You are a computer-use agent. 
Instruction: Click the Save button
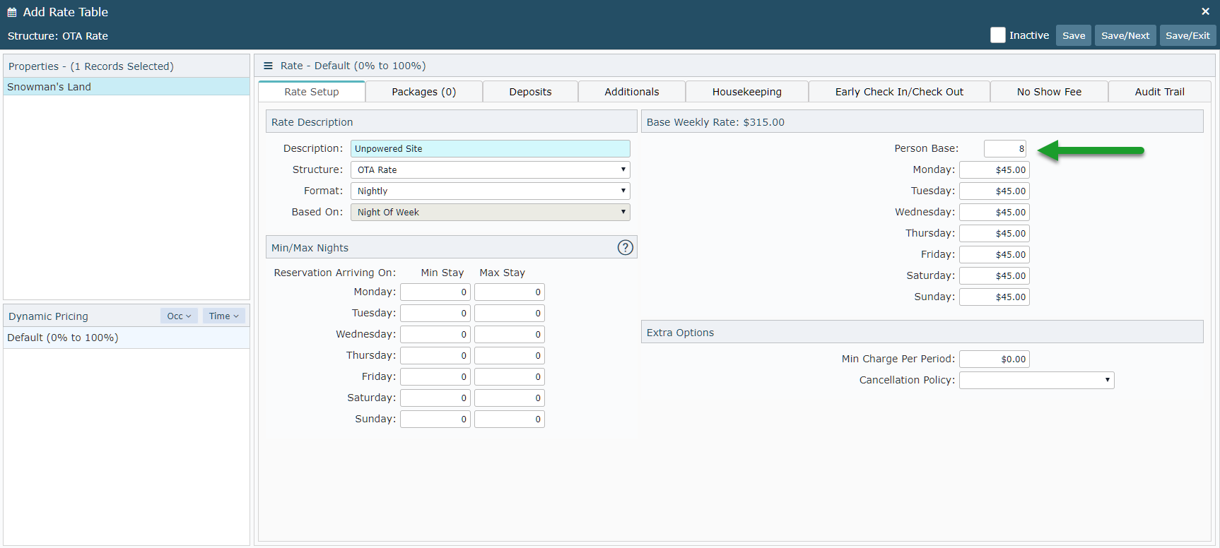[x=1074, y=35]
